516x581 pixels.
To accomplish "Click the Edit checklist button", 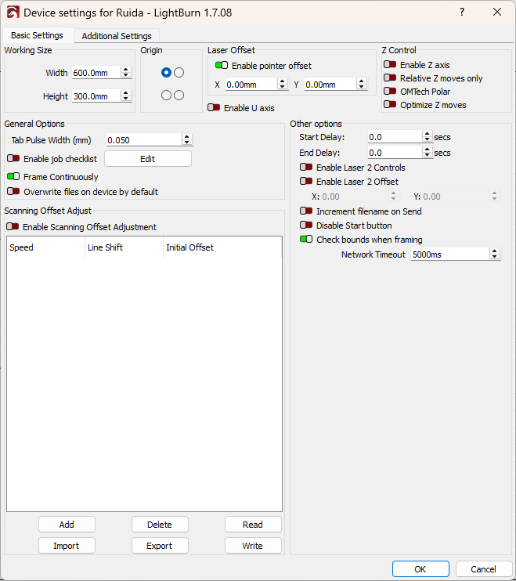I will pos(148,159).
